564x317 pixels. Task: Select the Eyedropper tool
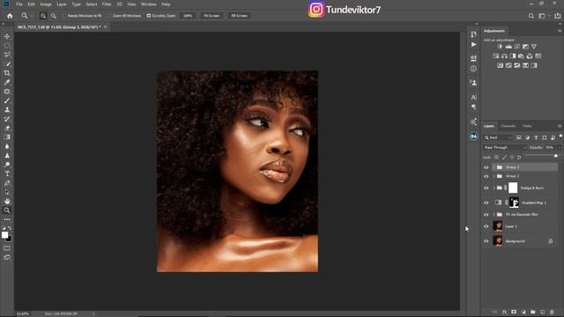coord(7,82)
